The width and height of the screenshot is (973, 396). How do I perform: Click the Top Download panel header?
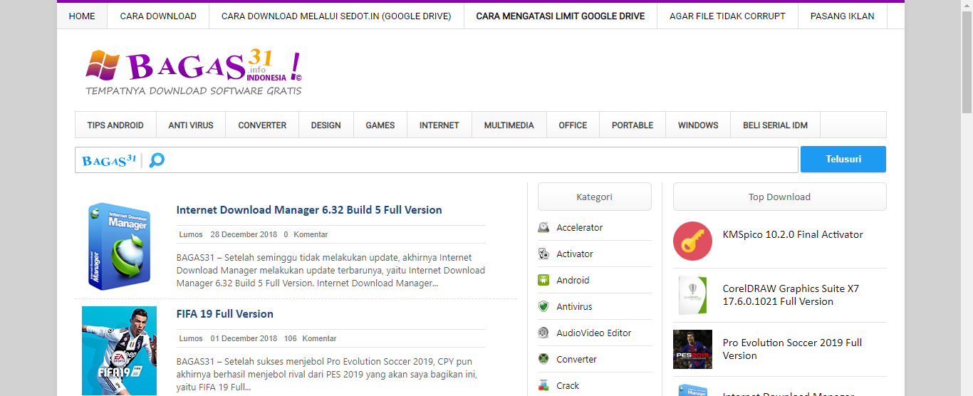tap(780, 197)
